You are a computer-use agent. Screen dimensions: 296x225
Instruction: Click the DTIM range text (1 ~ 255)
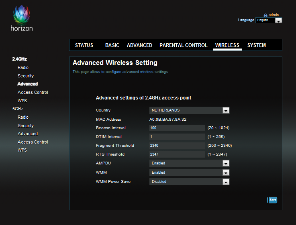(216, 137)
